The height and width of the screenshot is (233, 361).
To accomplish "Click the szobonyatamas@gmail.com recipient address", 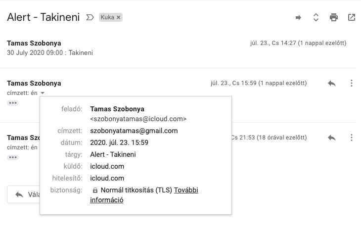I will coord(134,131).
